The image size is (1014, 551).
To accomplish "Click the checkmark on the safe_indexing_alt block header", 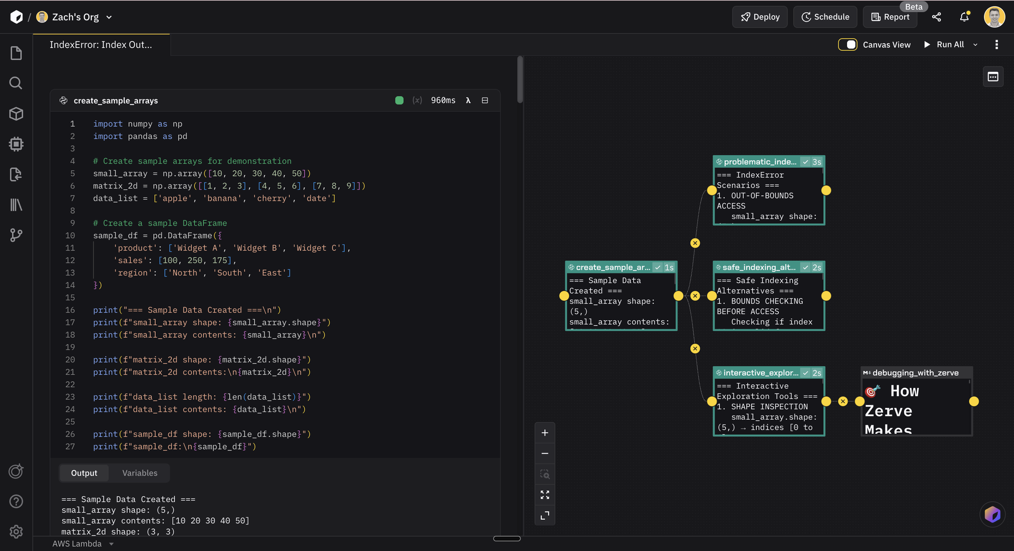I will [805, 268].
